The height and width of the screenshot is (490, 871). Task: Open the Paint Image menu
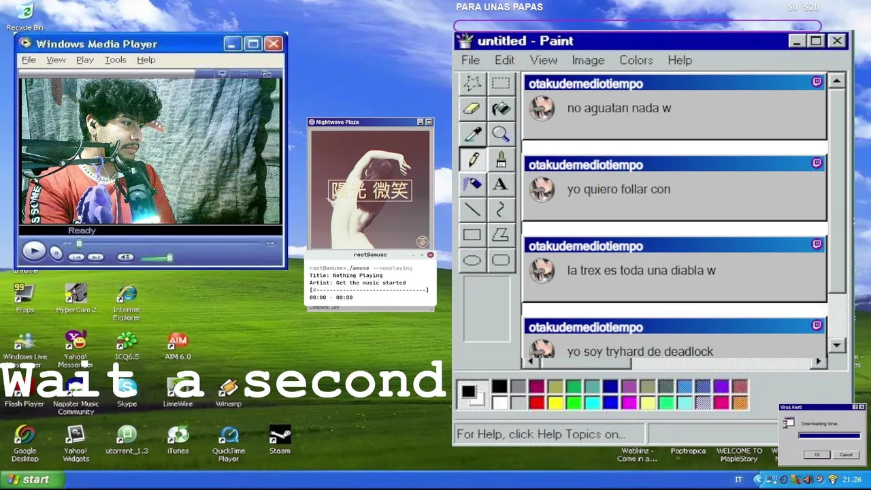tap(588, 60)
